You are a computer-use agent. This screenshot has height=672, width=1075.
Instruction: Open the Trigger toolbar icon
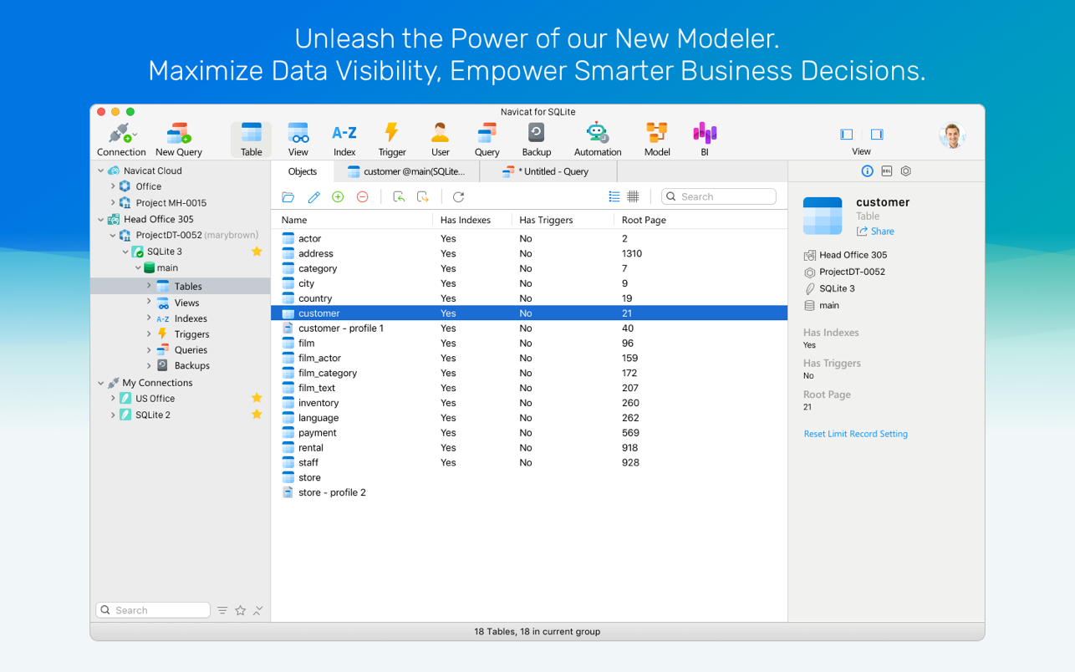tap(391, 140)
